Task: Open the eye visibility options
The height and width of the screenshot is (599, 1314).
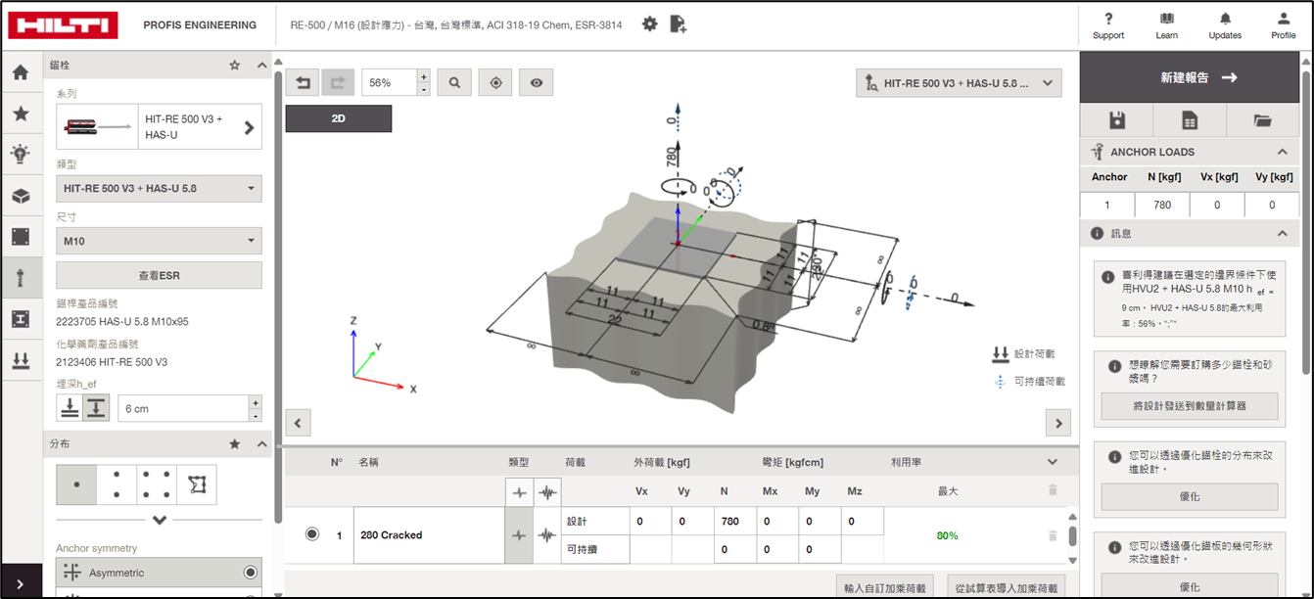Action: coord(537,83)
